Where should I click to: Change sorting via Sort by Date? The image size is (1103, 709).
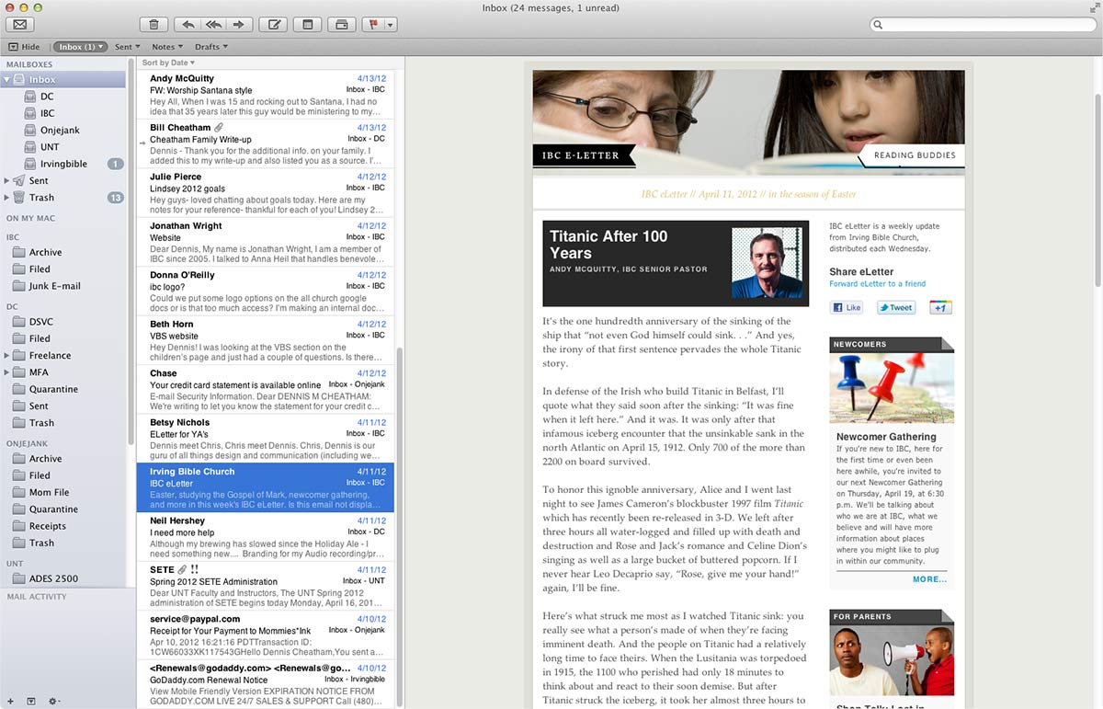(x=168, y=63)
